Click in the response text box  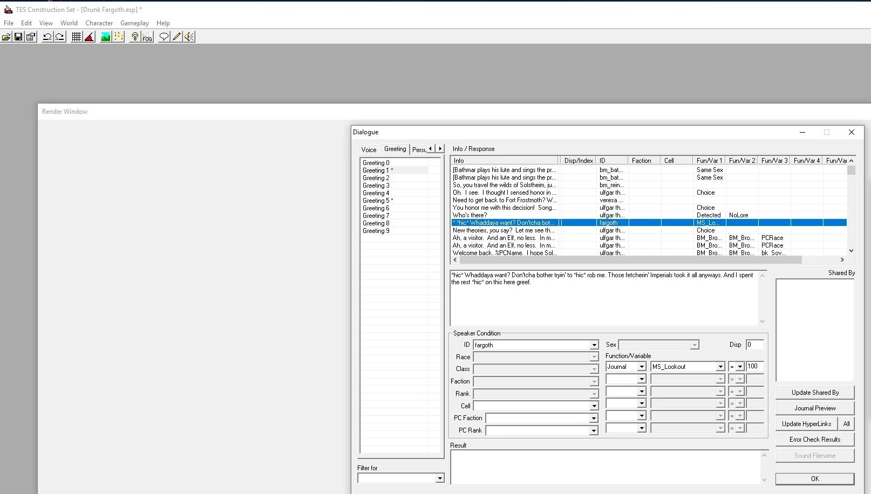(x=604, y=298)
